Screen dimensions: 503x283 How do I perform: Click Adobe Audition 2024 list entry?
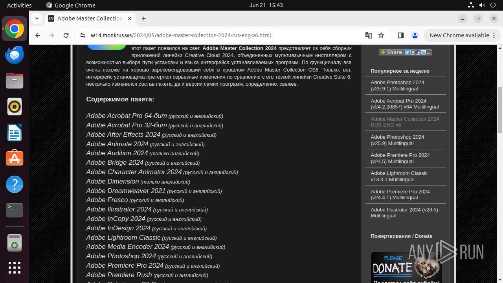[x=143, y=153]
